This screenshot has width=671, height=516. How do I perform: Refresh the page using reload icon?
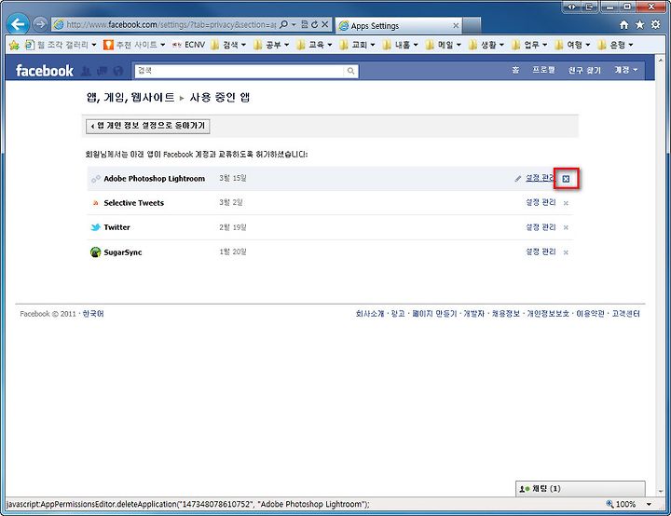point(315,25)
